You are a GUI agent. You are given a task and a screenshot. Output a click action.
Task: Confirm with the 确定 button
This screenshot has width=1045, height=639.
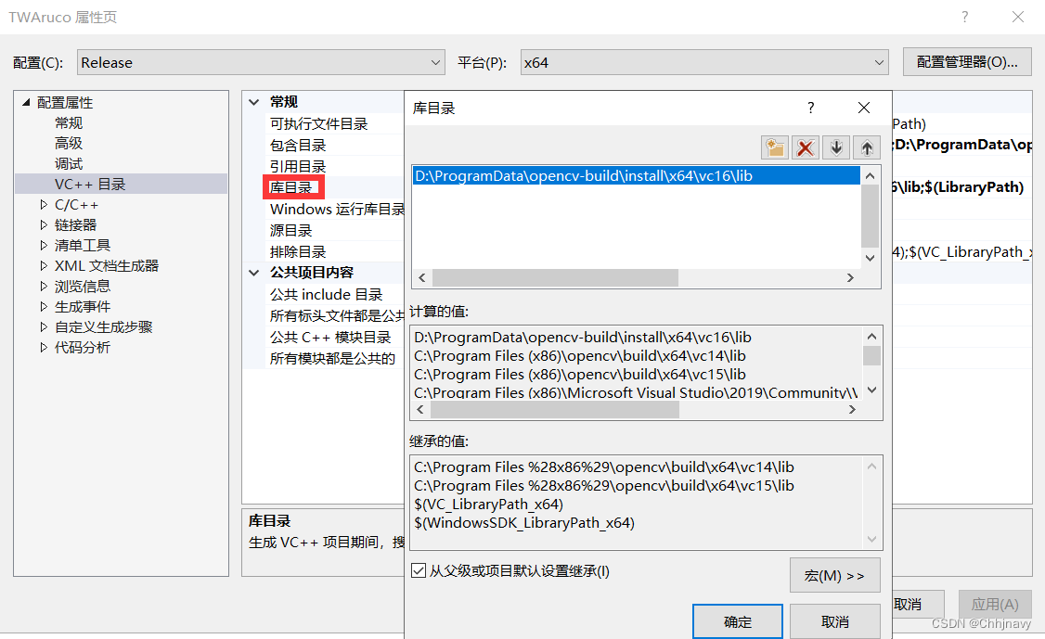click(x=737, y=621)
